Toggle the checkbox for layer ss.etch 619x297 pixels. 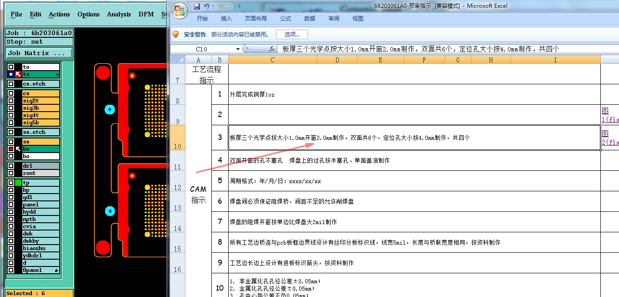point(11,132)
